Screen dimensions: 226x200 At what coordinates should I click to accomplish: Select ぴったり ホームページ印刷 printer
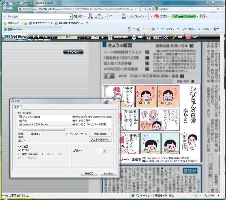pos(89,124)
